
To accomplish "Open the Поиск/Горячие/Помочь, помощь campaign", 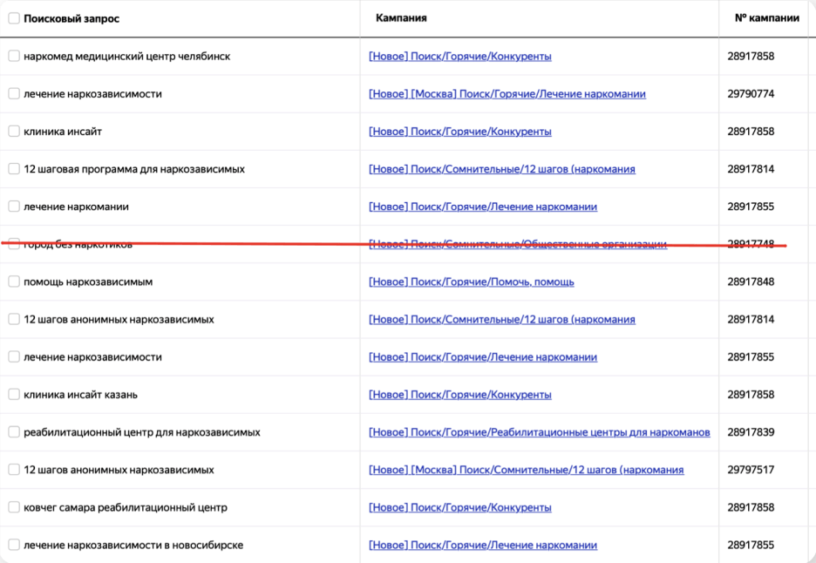I will (x=471, y=282).
